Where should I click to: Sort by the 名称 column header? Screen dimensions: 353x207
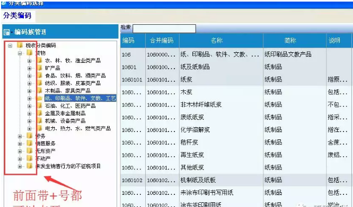221,41
